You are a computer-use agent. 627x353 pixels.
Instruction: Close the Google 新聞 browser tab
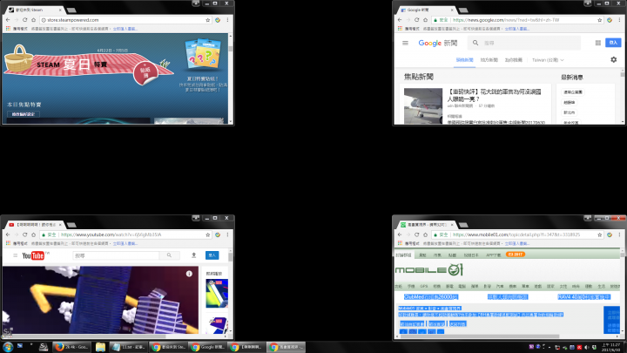click(x=452, y=10)
